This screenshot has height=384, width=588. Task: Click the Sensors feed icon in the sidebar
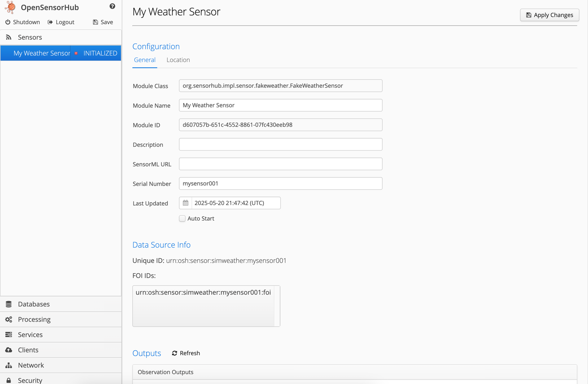click(x=9, y=37)
